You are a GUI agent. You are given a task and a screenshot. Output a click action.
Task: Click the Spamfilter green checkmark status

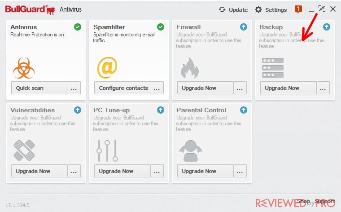coord(161,27)
